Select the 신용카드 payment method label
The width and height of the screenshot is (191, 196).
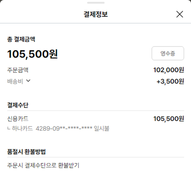click(x=18, y=119)
